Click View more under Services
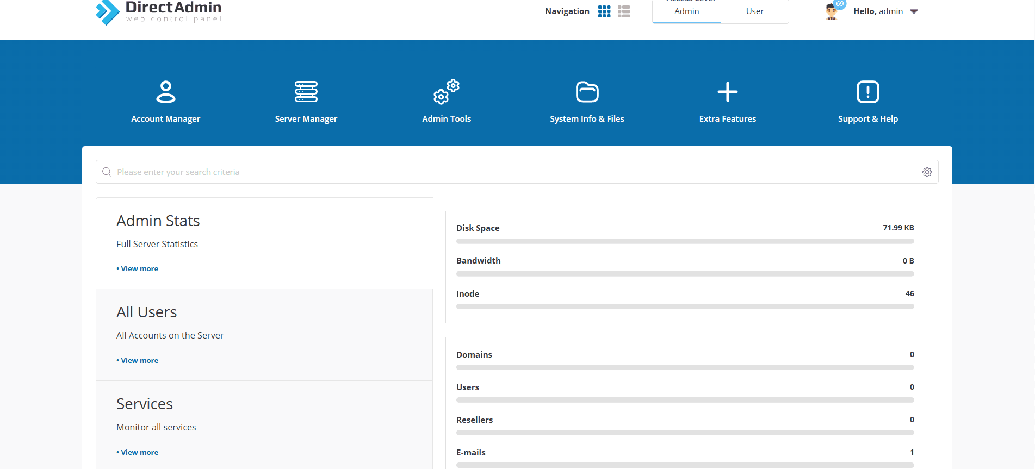 [139, 452]
